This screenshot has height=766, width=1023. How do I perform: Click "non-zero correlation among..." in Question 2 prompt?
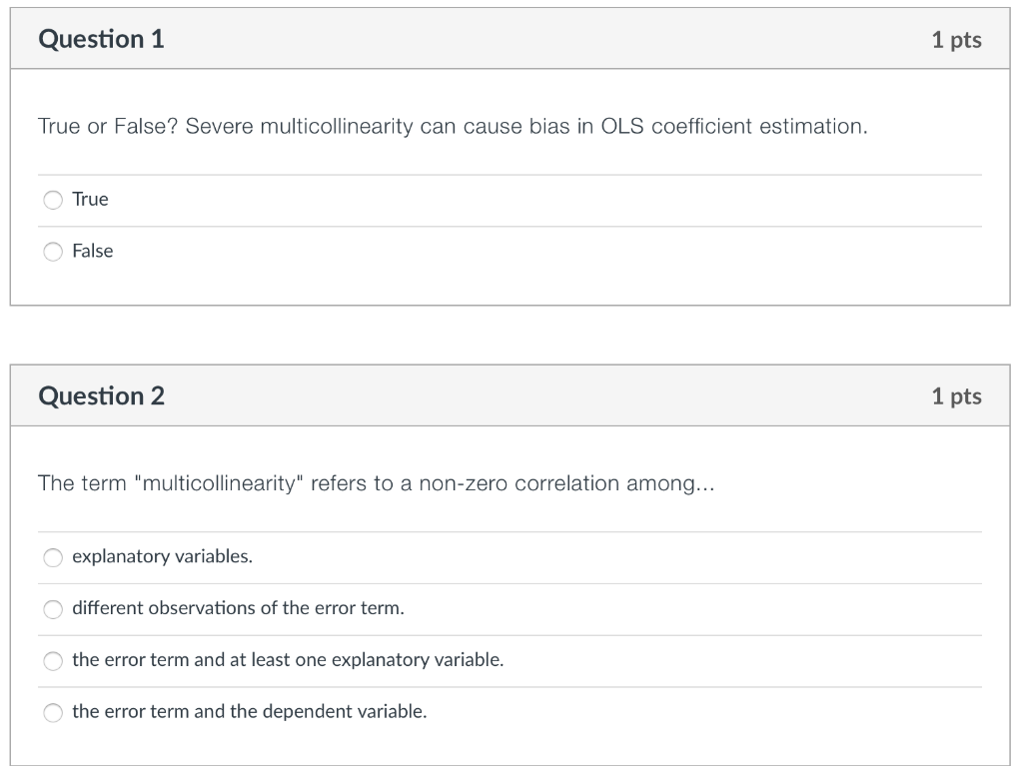click(x=566, y=484)
